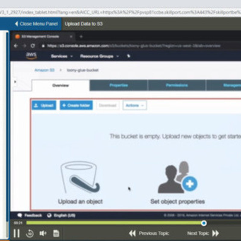Image resolution: width=241 pixels, height=241 pixels.
Task: Click loony-glue-bucket breadcrumb text
Action: point(83,70)
